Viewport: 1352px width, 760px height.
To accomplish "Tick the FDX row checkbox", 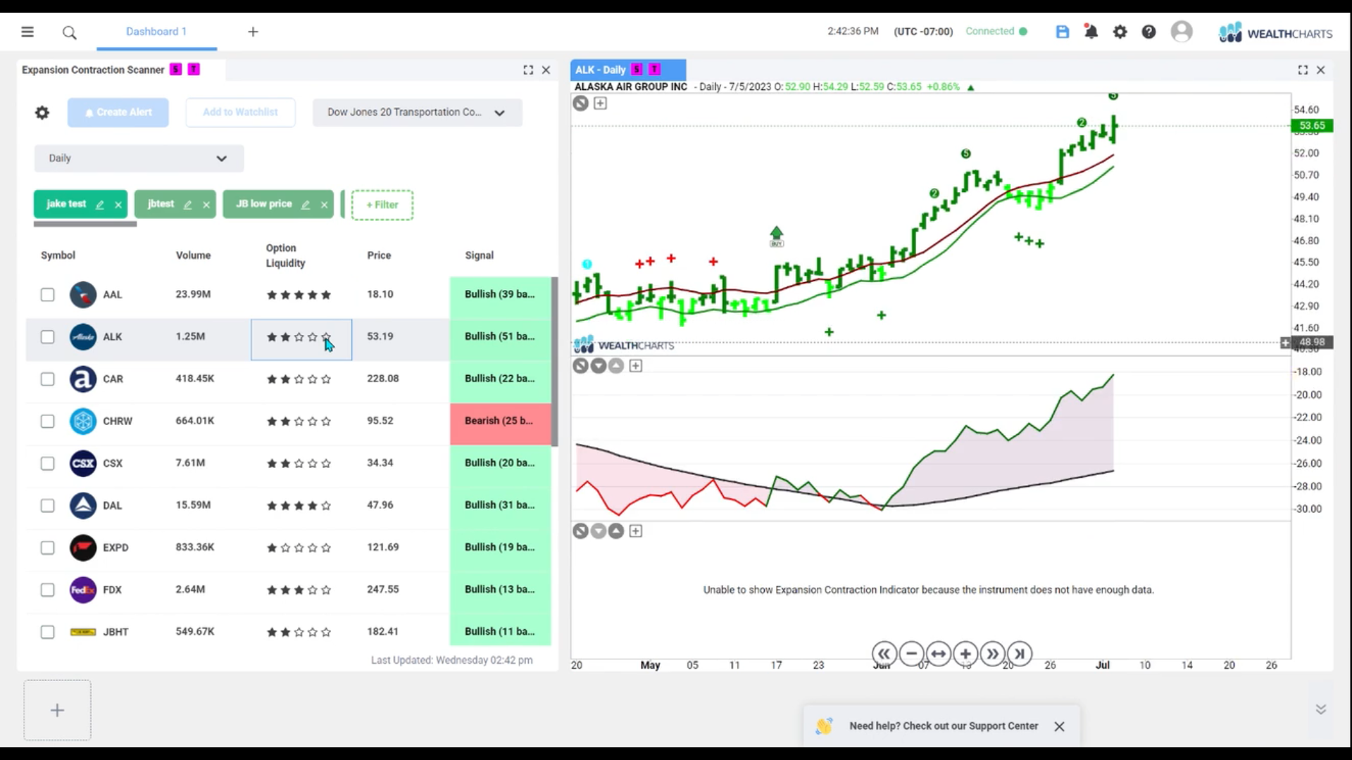I will point(47,590).
